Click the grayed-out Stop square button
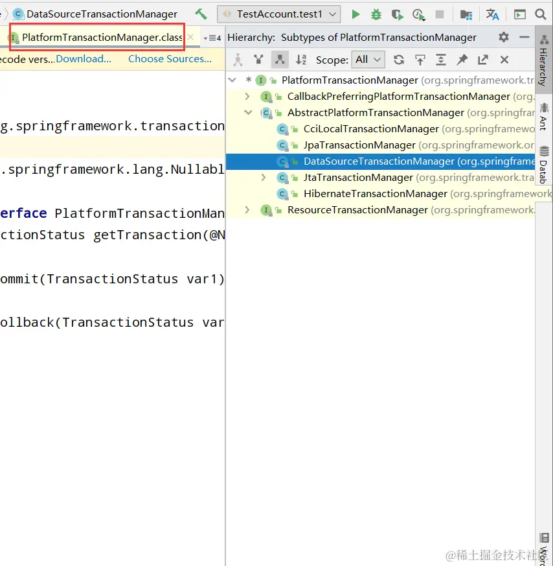Image resolution: width=553 pixels, height=566 pixels. [440, 14]
